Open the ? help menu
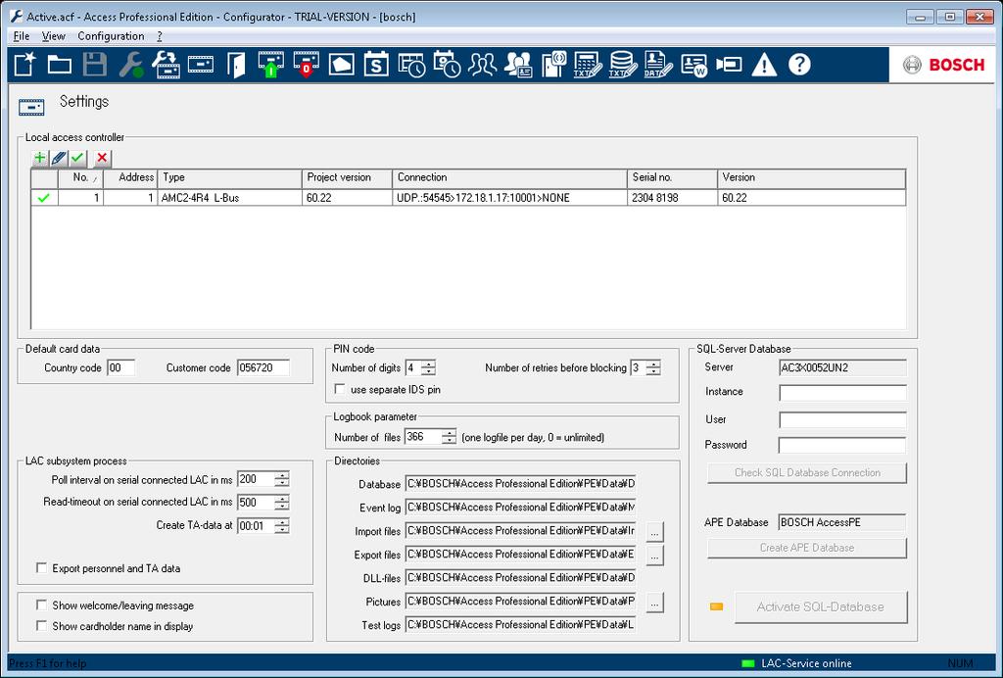This screenshot has width=1003, height=678. (x=160, y=36)
